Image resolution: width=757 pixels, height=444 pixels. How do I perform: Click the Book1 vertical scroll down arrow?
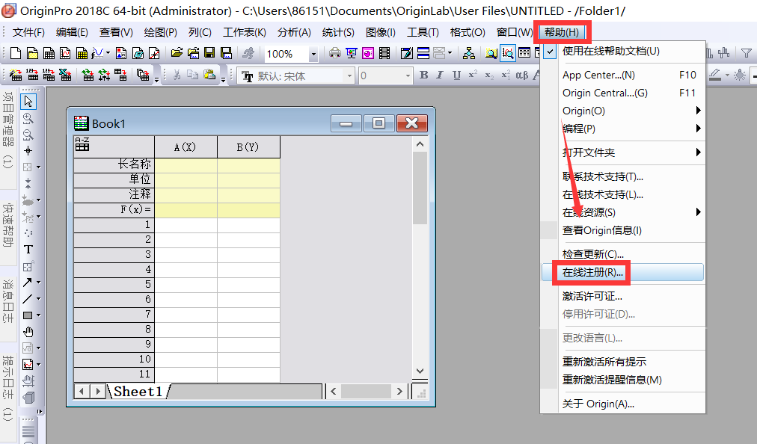[420, 371]
